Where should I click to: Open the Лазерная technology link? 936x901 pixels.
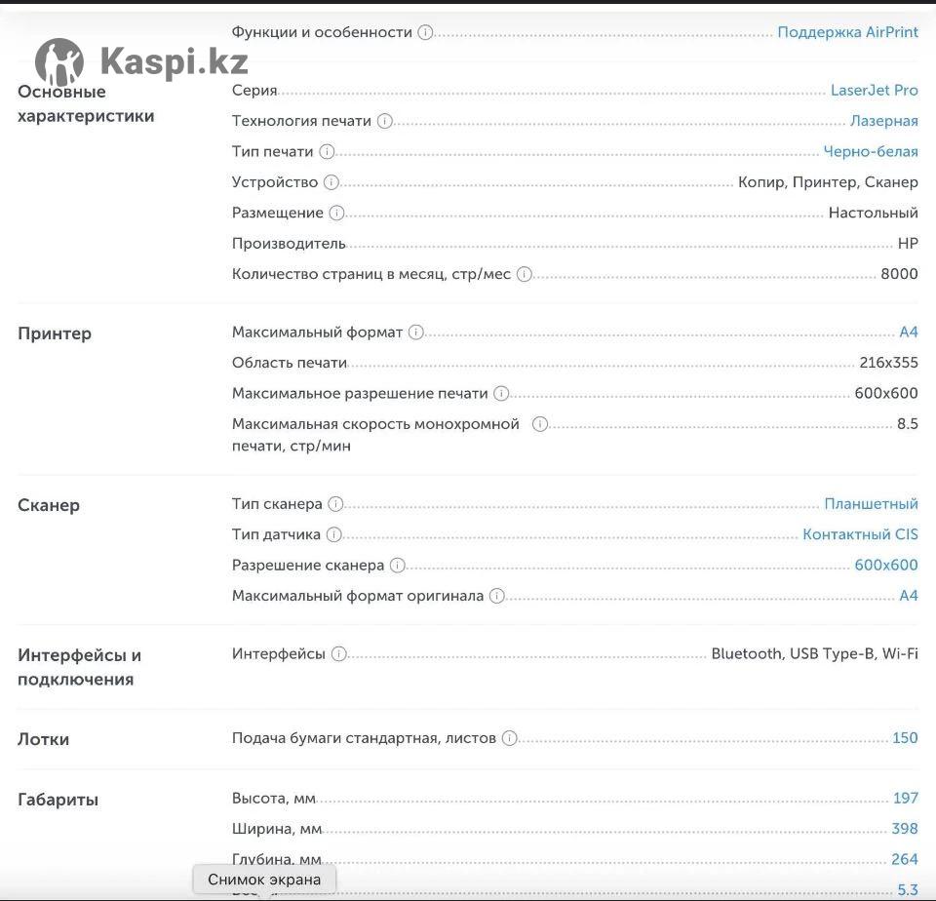click(x=883, y=121)
